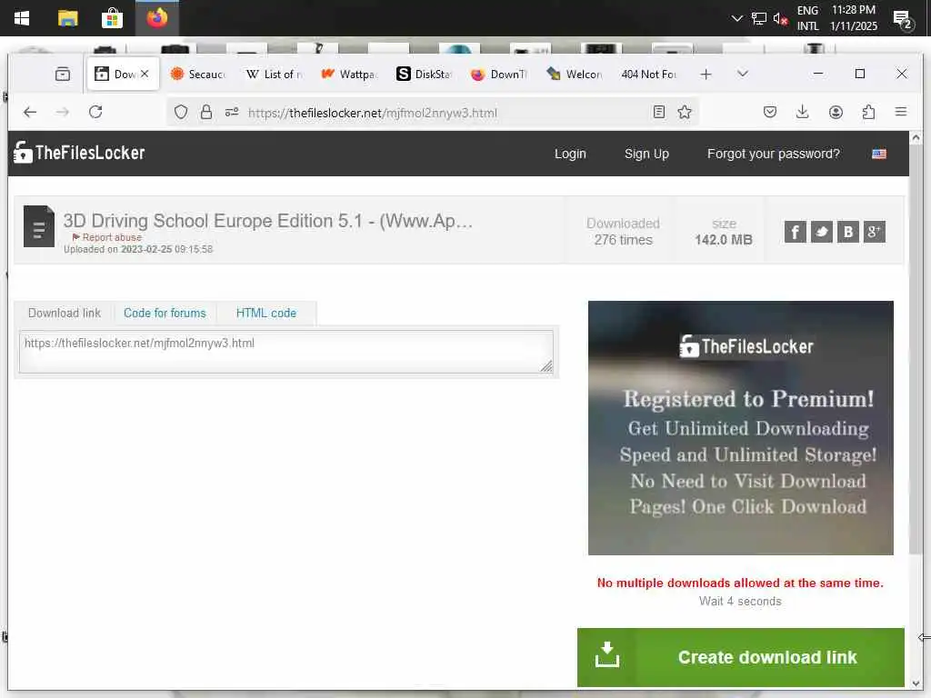The height and width of the screenshot is (698, 931).
Task: Toggle reader view icon
Action: coord(659,112)
